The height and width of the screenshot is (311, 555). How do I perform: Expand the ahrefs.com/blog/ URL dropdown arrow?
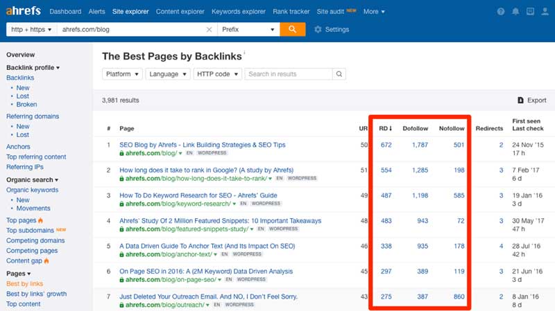point(180,153)
